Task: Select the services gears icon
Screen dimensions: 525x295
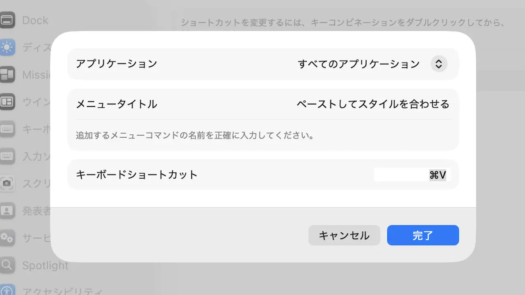Action: (7, 238)
